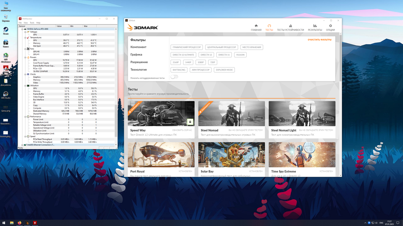Open the Solar Bay test card
The height and width of the screenshot is (226, 403).
[232, 159]
